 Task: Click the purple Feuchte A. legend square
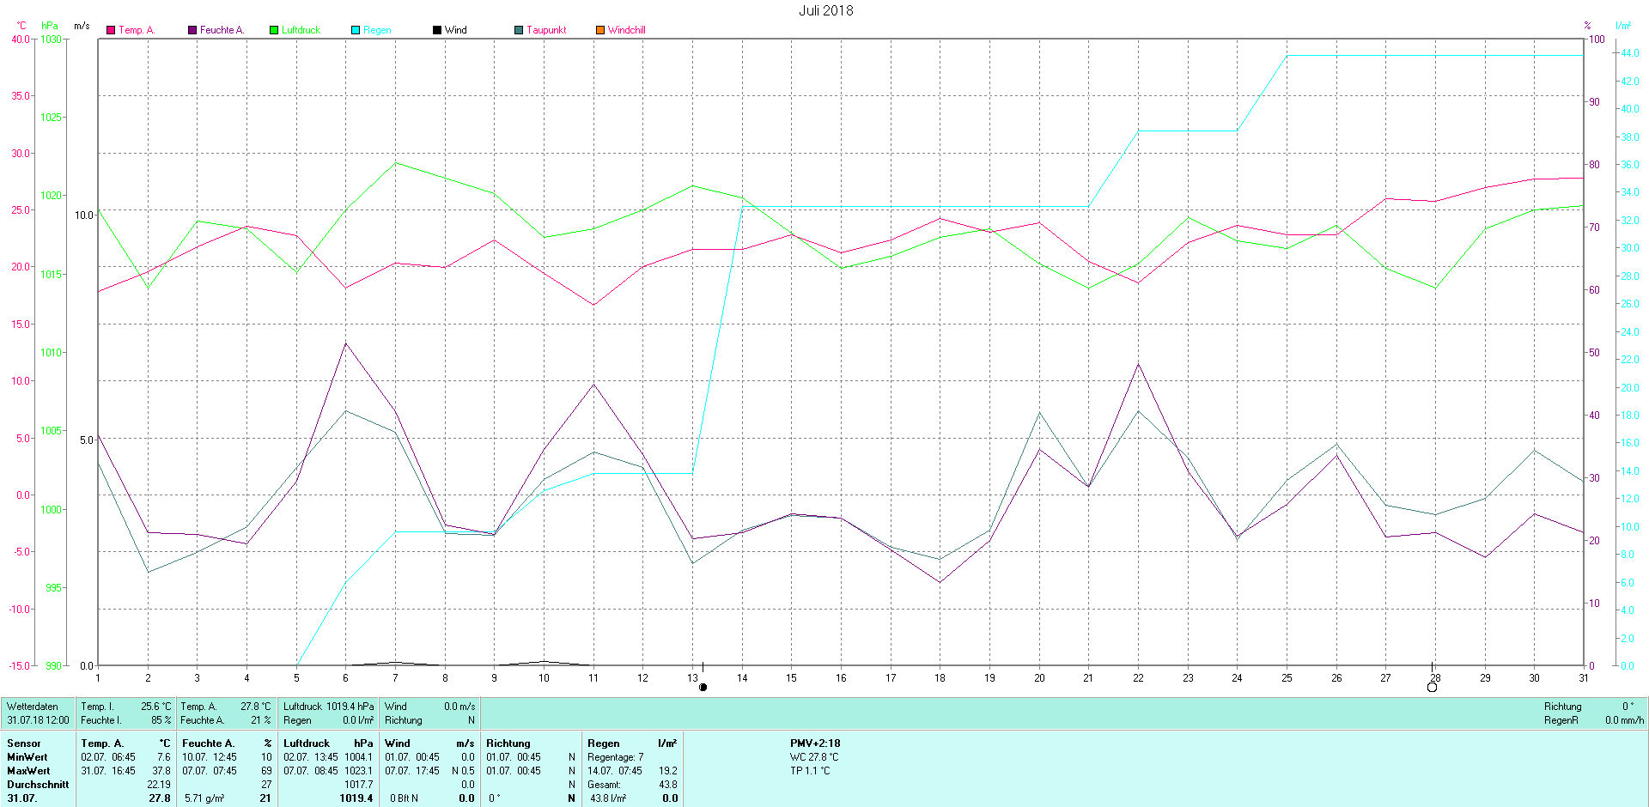192,30
